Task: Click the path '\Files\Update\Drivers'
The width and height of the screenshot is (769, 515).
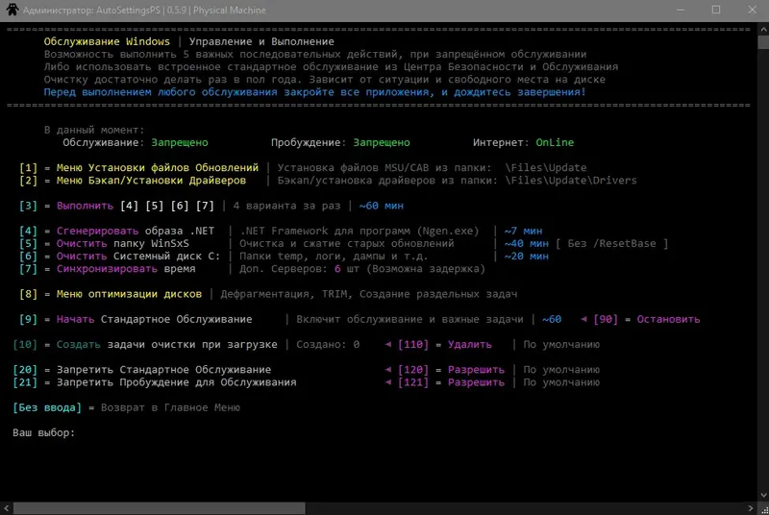Action: (x=571, y=181)
